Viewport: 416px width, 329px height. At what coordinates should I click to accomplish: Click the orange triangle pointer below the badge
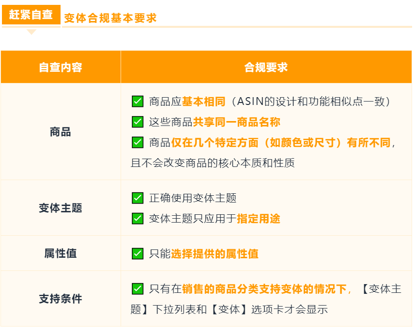[x=32, y=32]
